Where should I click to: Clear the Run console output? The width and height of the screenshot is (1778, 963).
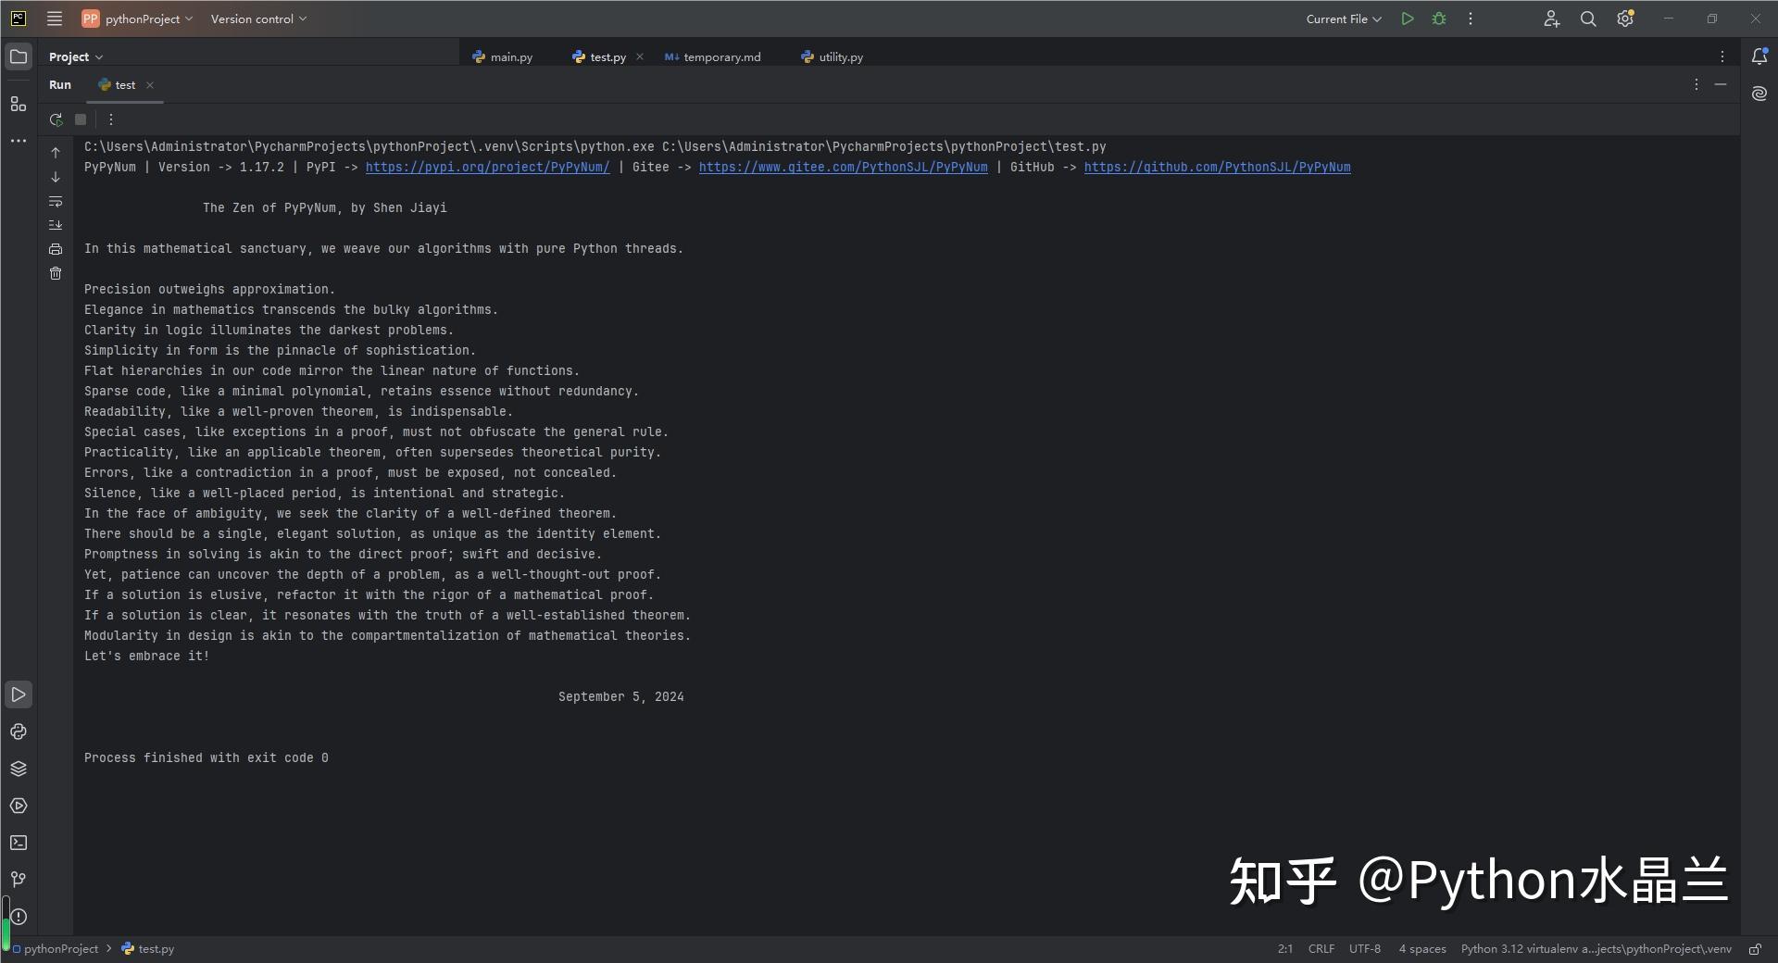point(56,273)
